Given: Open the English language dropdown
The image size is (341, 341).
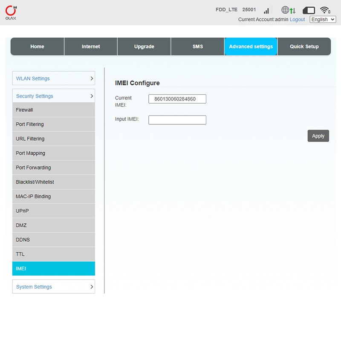Looking at the screenshot, I should click(323, 20).
